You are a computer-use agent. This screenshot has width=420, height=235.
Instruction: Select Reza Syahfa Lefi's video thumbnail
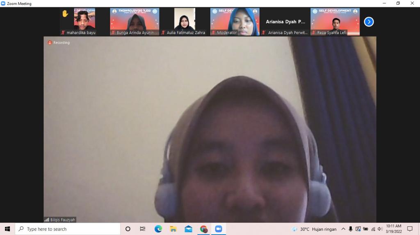[335, 22]
